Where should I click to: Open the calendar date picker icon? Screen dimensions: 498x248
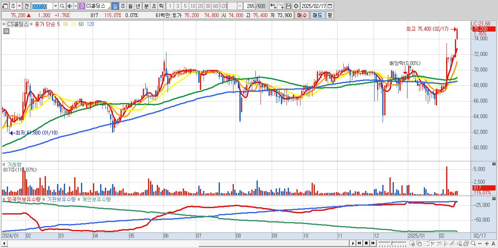tap(330, 6)
